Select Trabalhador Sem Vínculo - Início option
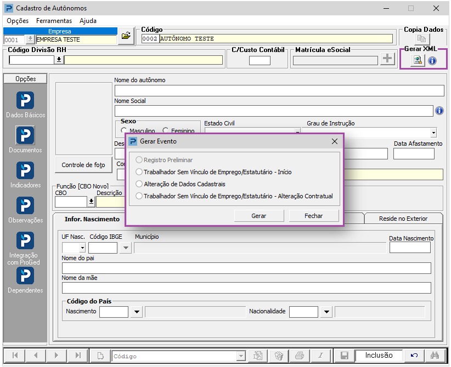The image size is (451, 367). coord(139,172)
